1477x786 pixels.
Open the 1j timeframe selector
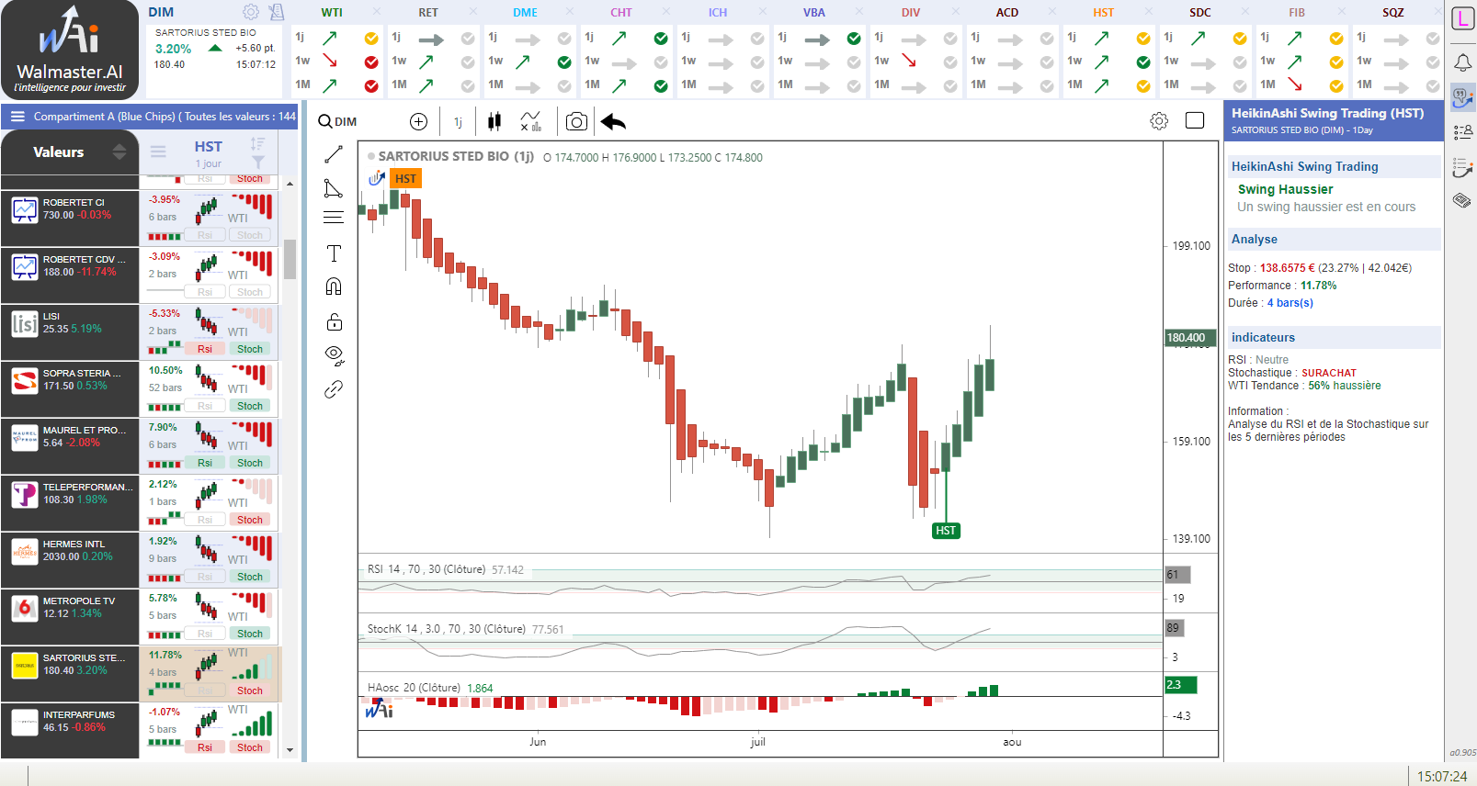[x=458, y=122]
